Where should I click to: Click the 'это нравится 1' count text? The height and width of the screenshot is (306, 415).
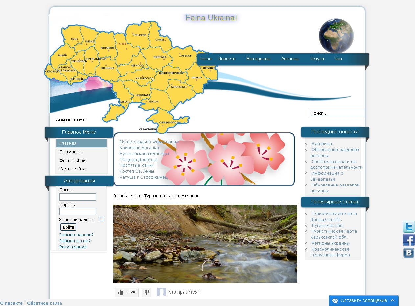tap(185, 292)
